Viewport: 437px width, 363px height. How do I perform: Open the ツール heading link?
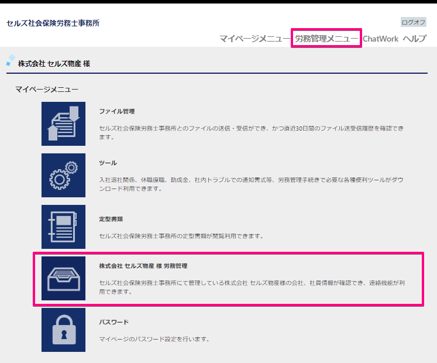click(108, 163)
